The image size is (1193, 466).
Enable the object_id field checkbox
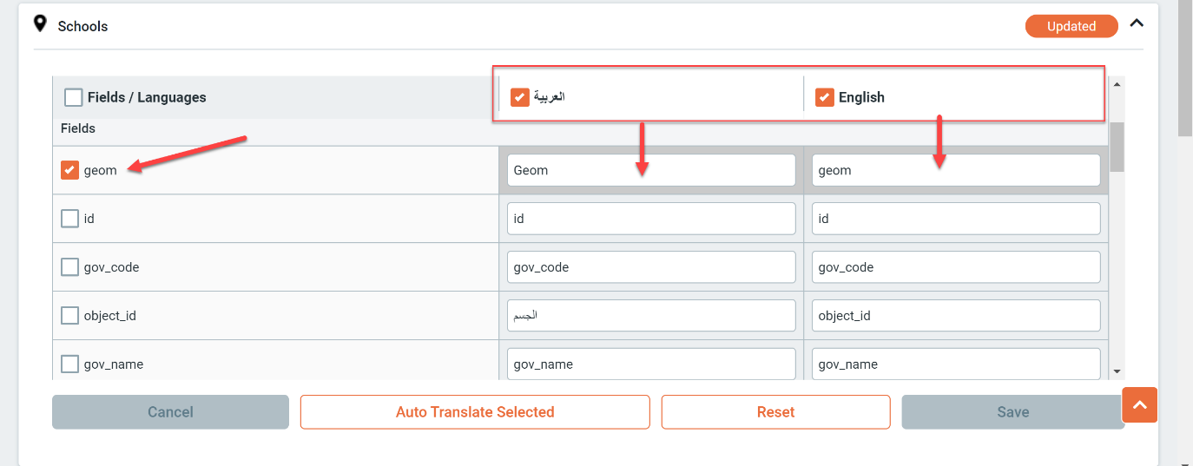point(70,316)
